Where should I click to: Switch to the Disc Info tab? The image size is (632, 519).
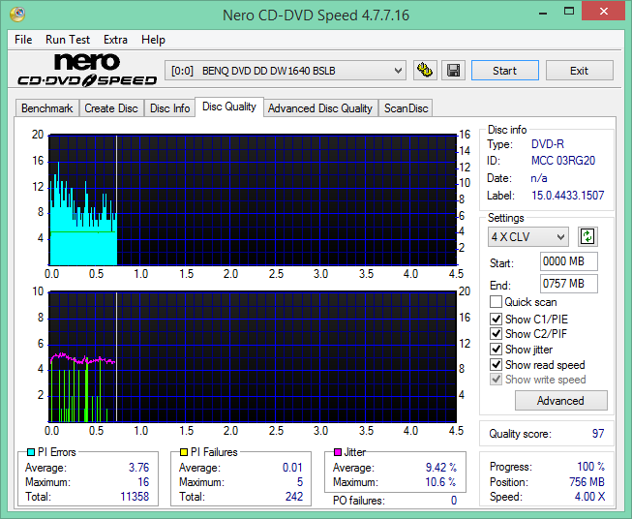(x=169, y=108)
